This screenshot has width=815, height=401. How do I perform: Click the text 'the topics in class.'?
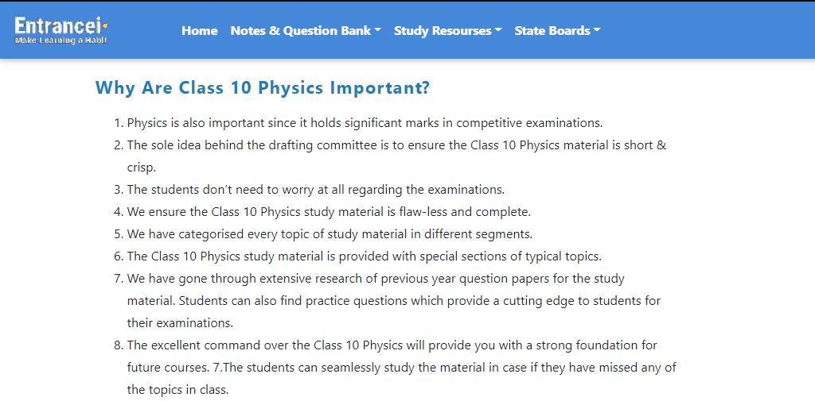177,390
